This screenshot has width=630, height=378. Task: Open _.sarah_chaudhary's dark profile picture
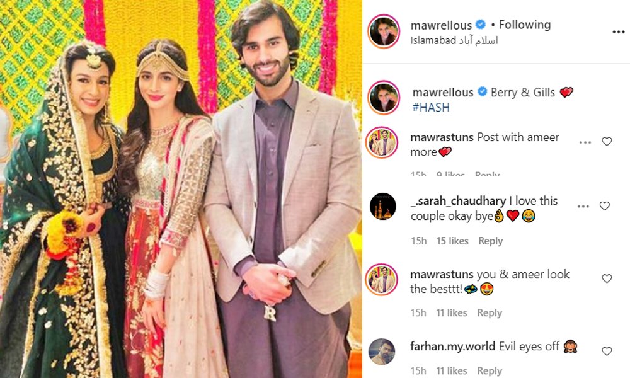[x=382, y=207]
